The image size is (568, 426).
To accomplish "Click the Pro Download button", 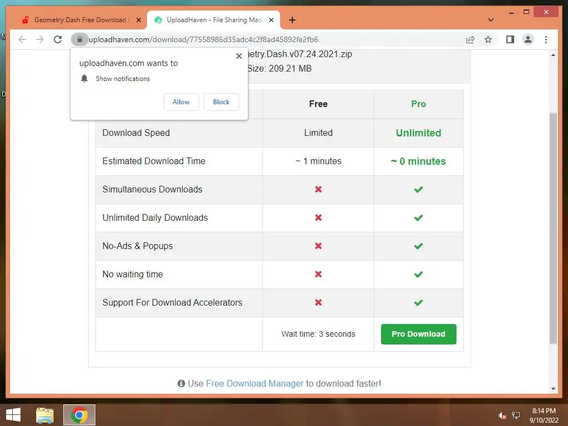I will point(418,334).
